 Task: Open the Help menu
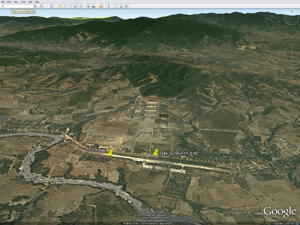[37, 2]
